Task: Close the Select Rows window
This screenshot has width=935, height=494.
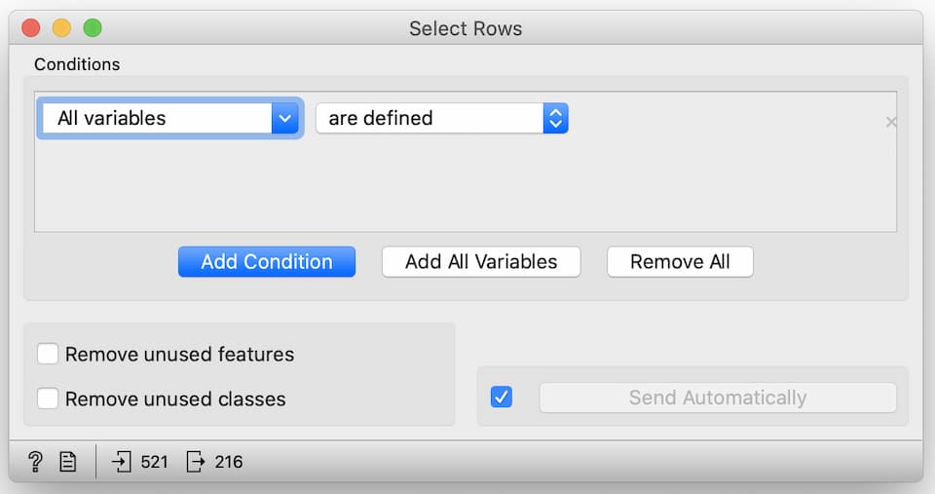Action: click(30, 28)
